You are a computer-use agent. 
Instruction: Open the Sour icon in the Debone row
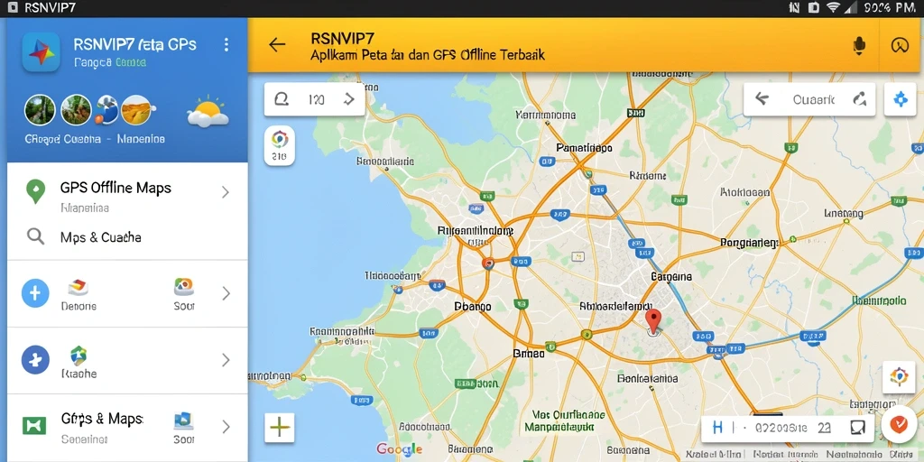pyautogui.click(x=184, y=287)
